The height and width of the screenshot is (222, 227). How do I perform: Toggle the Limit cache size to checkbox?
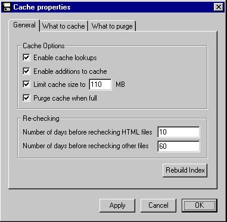click(x=26, y=85)
